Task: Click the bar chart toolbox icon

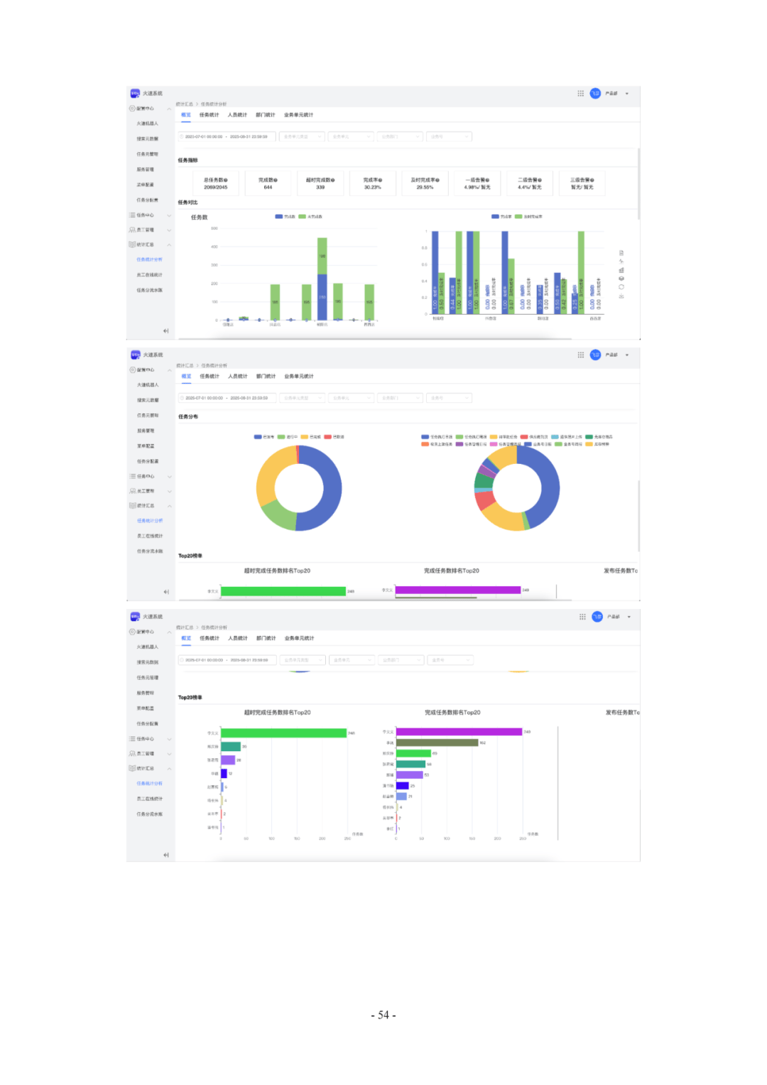Action: (621, 270)
